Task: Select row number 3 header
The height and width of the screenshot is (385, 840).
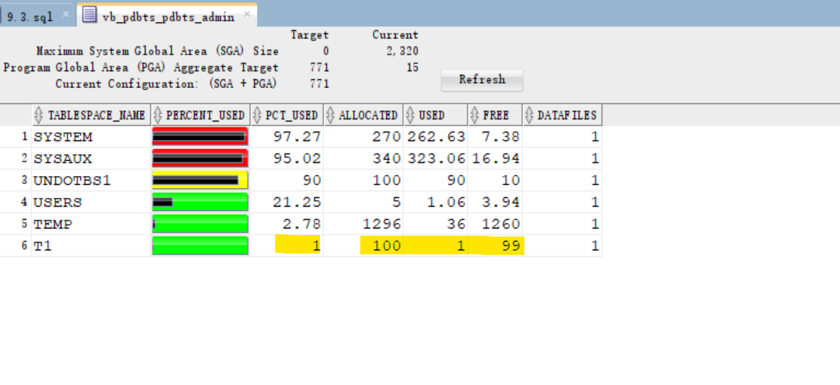Action: (16, 181)
